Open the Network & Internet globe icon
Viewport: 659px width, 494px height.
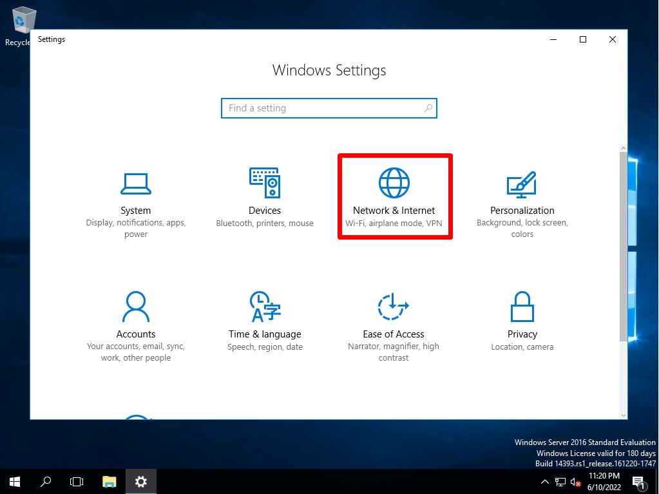394,183
